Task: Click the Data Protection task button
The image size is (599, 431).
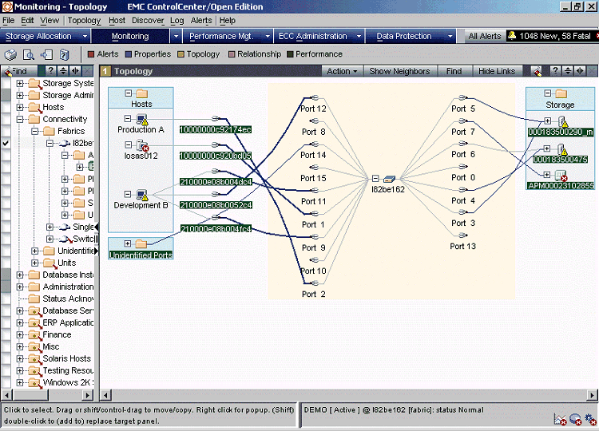Action: point(404,36)
